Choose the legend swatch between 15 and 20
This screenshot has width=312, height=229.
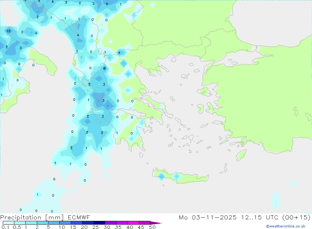(x=77, y=223)
